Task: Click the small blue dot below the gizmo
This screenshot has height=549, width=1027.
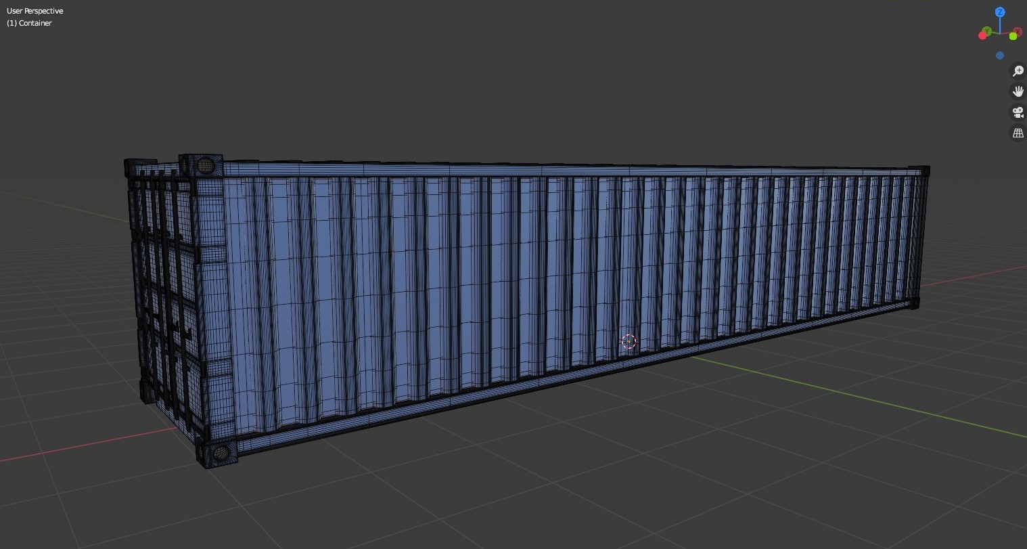Action: click(x=999, y=55)
